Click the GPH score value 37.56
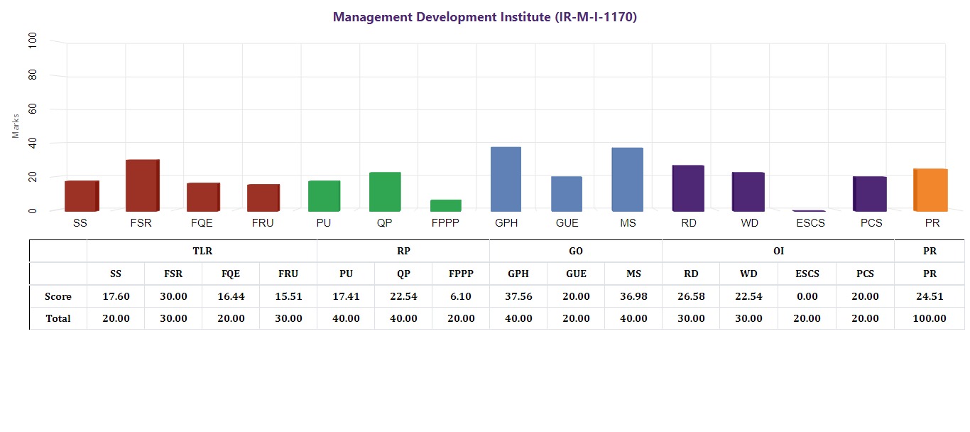Screen dimensions: 970x432 (518, 296)
